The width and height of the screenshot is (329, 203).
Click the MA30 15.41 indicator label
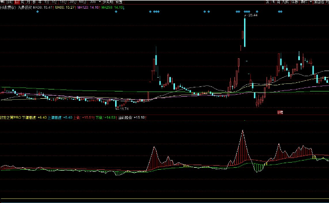43,7
